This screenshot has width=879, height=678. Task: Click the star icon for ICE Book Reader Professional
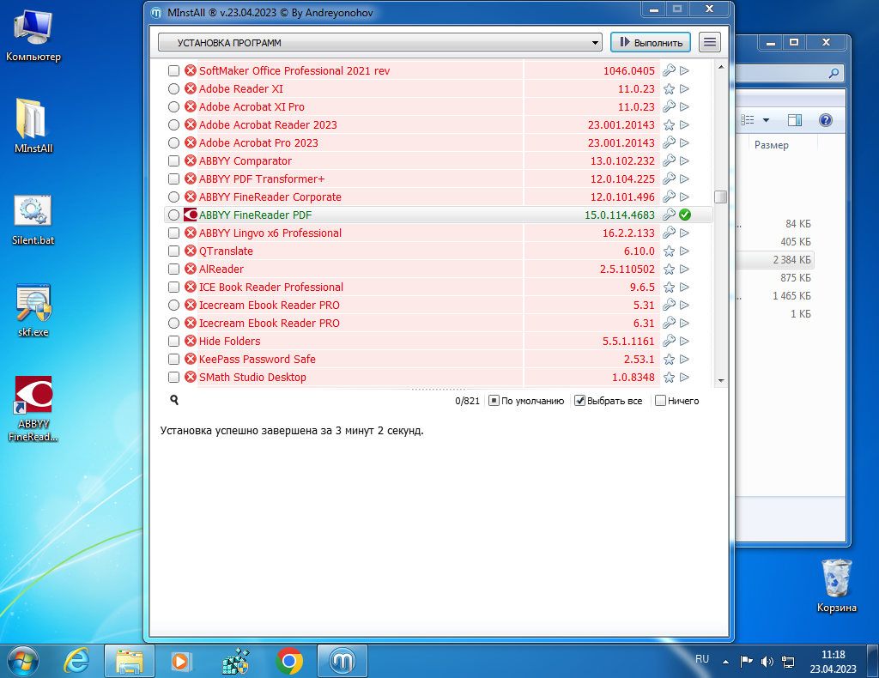pyautogui.click(x=669, y=287)
